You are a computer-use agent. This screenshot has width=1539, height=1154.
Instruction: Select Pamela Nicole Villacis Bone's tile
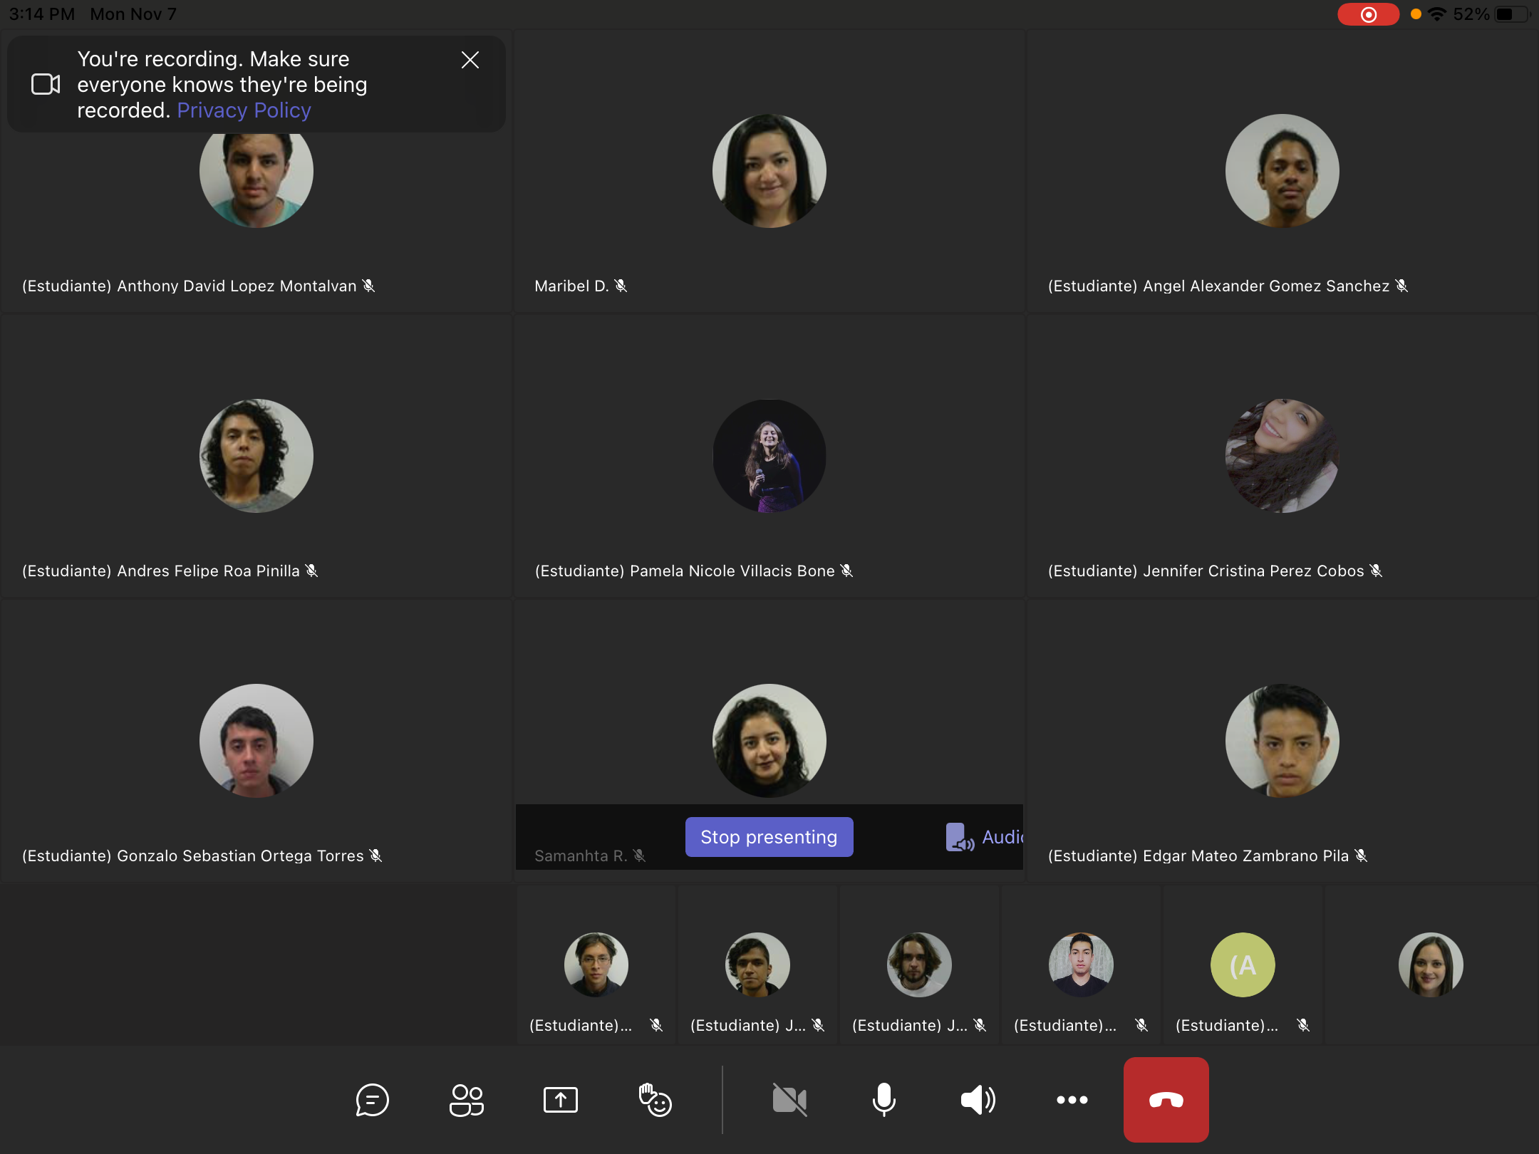769,456
